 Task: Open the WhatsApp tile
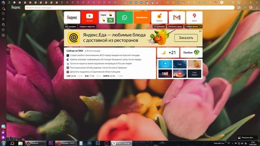pos(125,17)
